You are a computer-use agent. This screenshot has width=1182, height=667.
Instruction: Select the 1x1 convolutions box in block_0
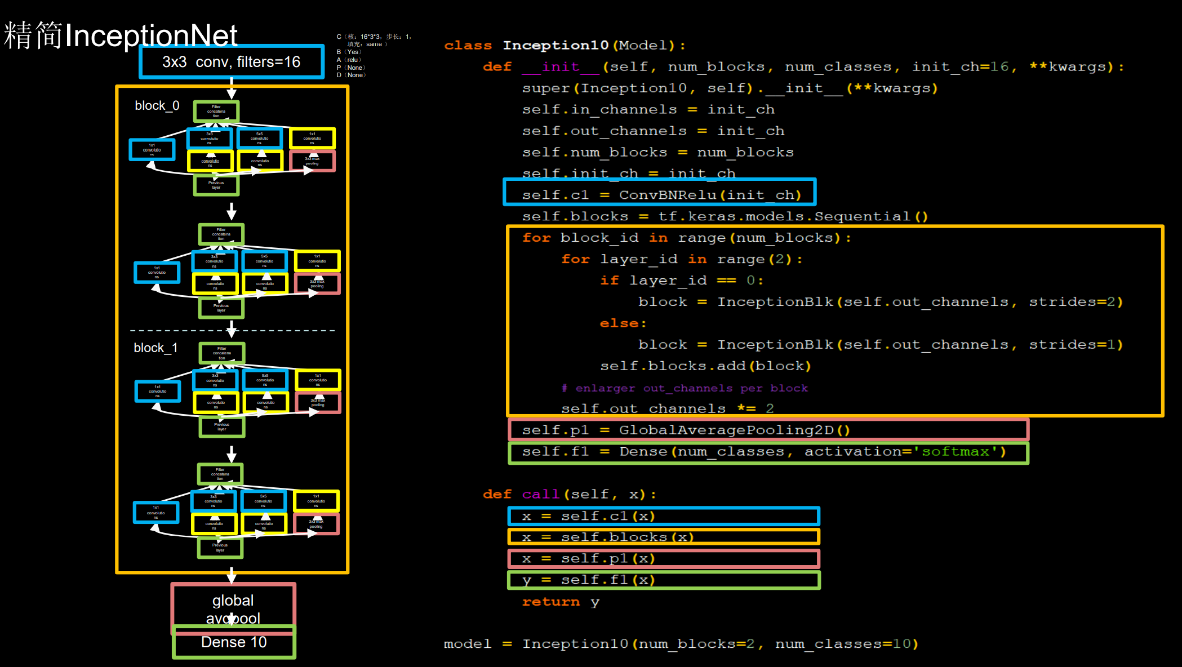pyautogui.click(x=151, y=149)
